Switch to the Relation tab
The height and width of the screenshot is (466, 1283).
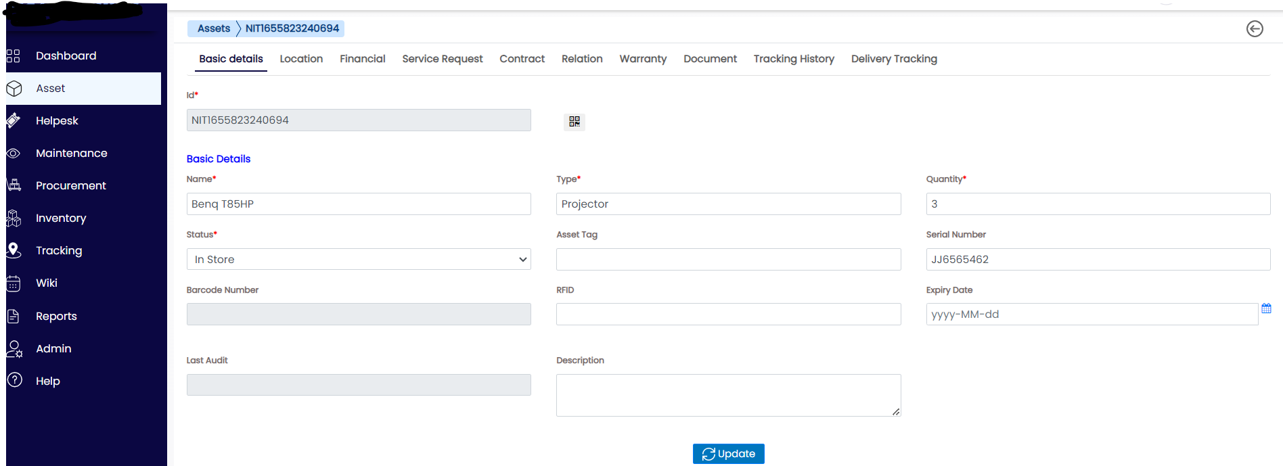[x=582, y=59]
